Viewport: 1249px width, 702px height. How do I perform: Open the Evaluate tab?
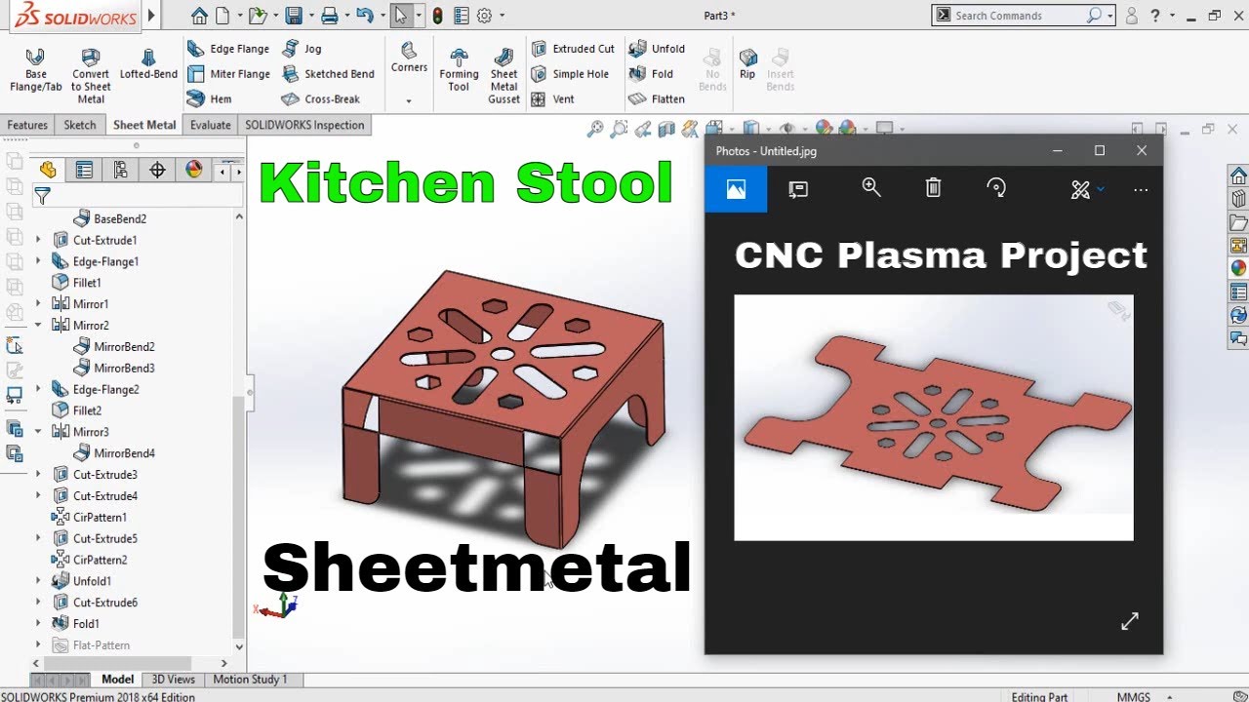(211, 125)
